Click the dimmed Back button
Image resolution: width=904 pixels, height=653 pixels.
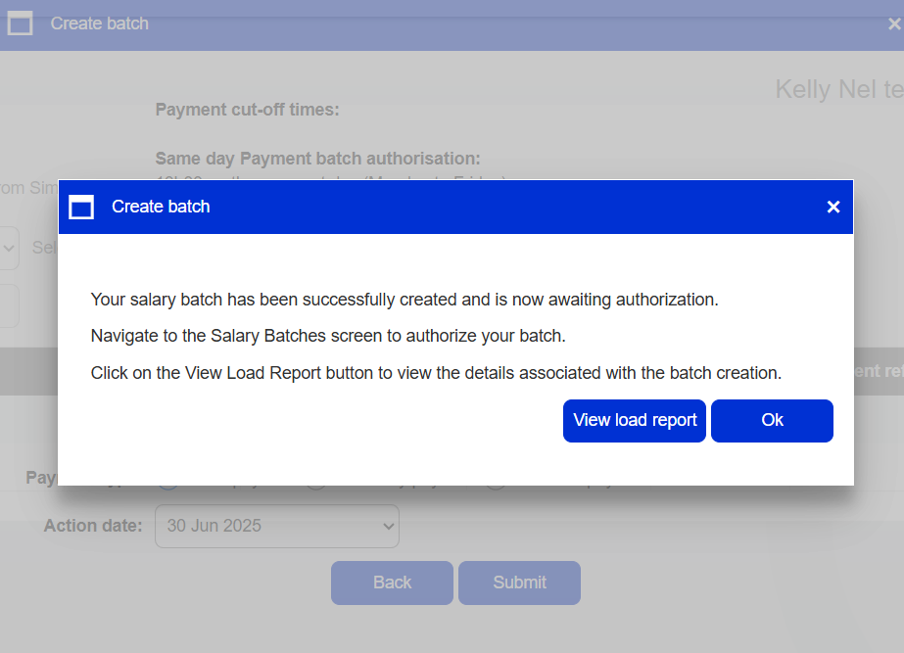(x=392, y=583)
